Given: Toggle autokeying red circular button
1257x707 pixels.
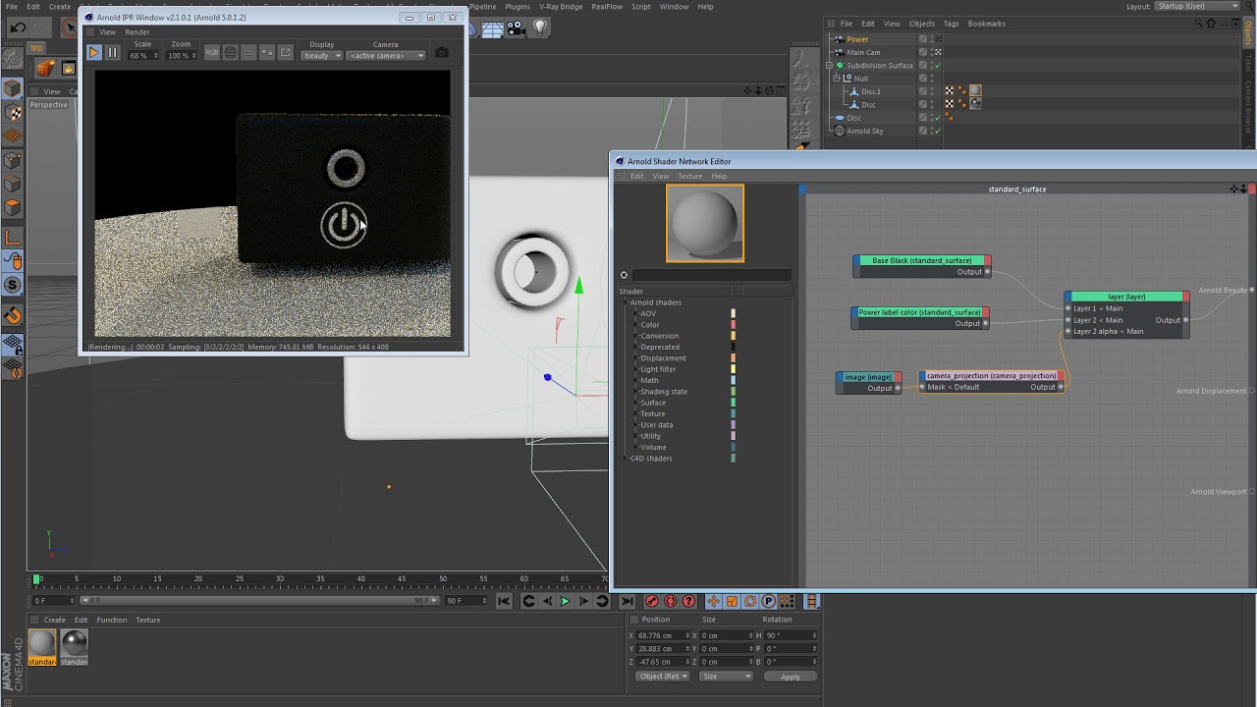Looking at the screenshot, I should (x=670, y=601).
